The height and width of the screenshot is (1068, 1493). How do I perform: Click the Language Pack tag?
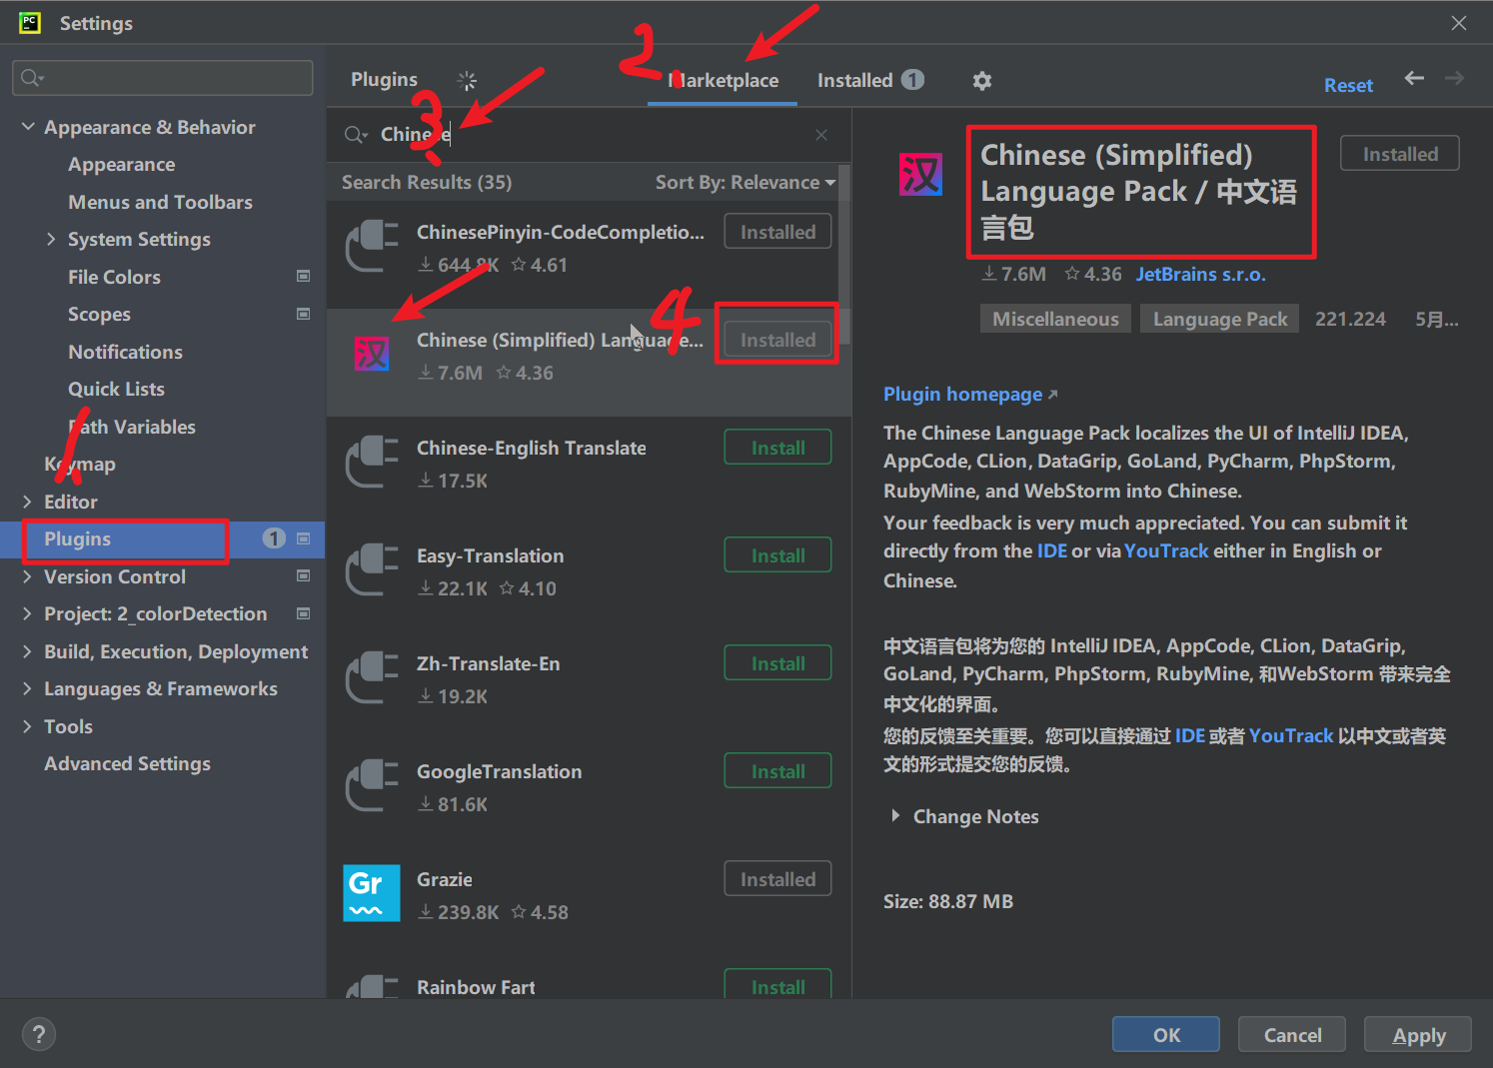(x=1220, y=319)
